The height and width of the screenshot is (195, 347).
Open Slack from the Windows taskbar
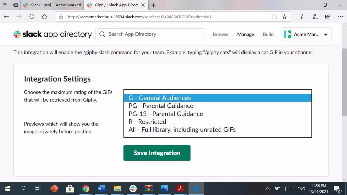[133, 189]
